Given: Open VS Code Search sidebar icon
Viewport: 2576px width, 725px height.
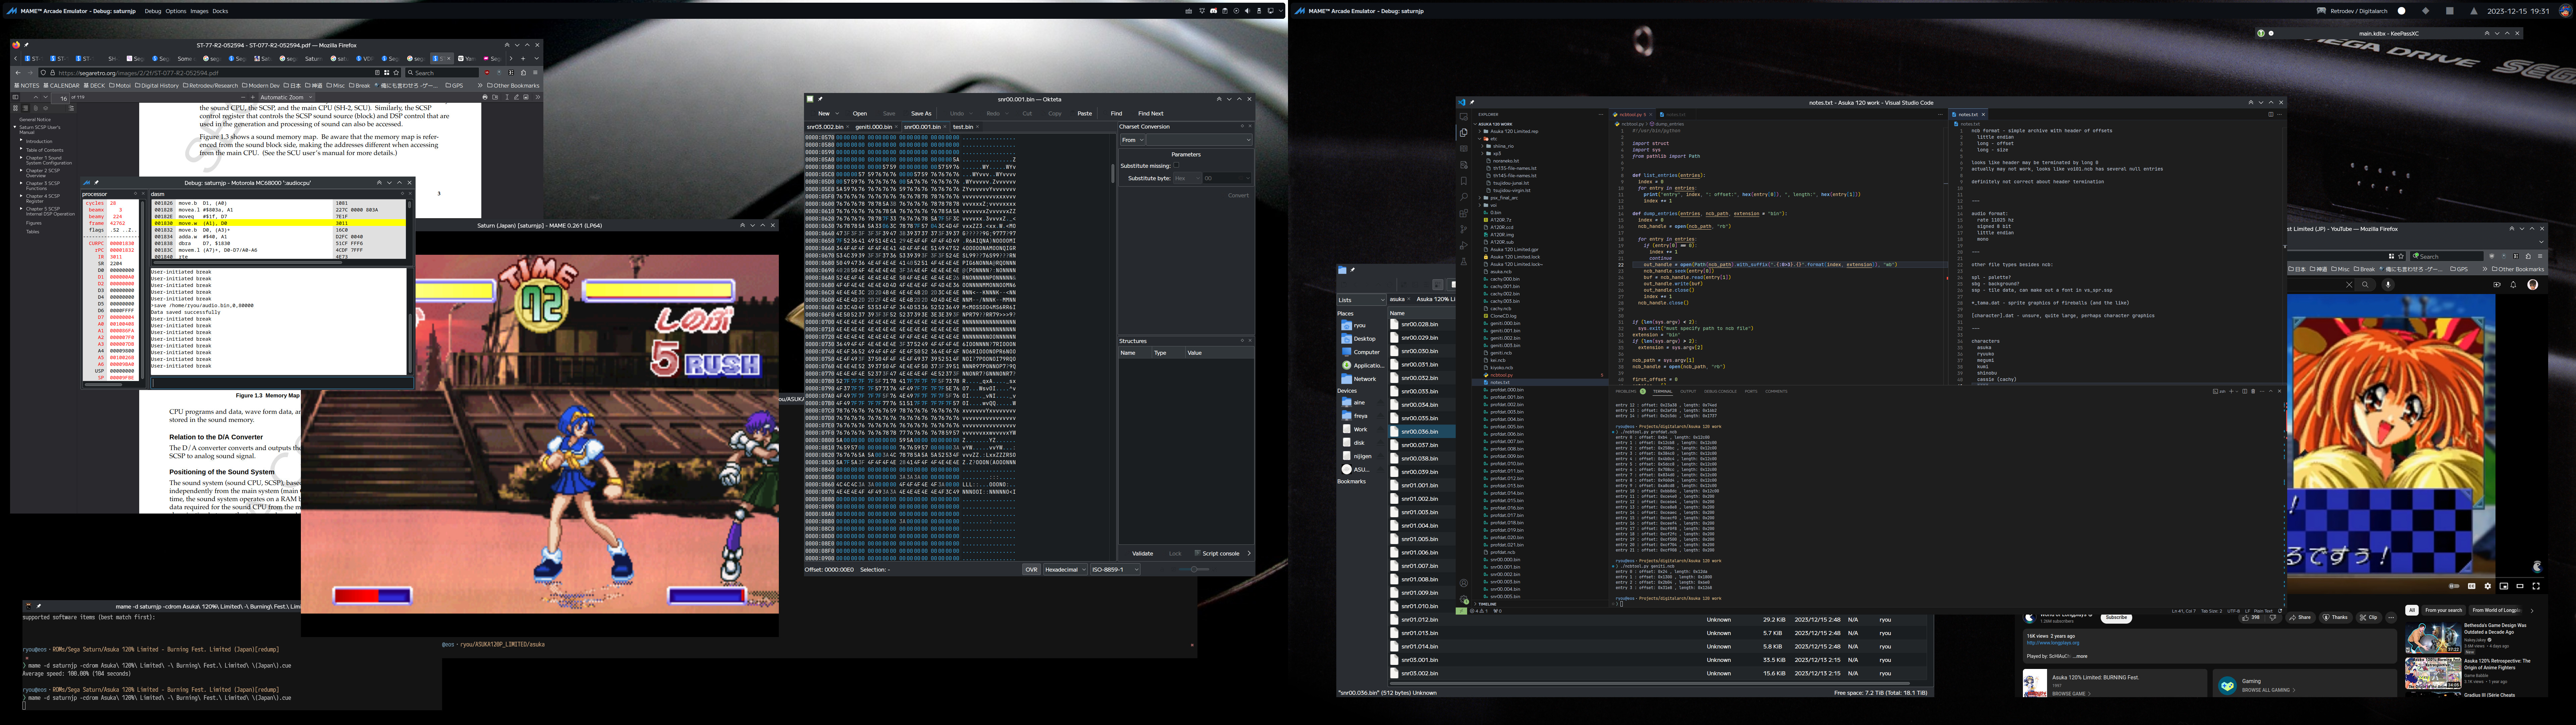Looking at the screenshot, I should [x=1464, y=197].
